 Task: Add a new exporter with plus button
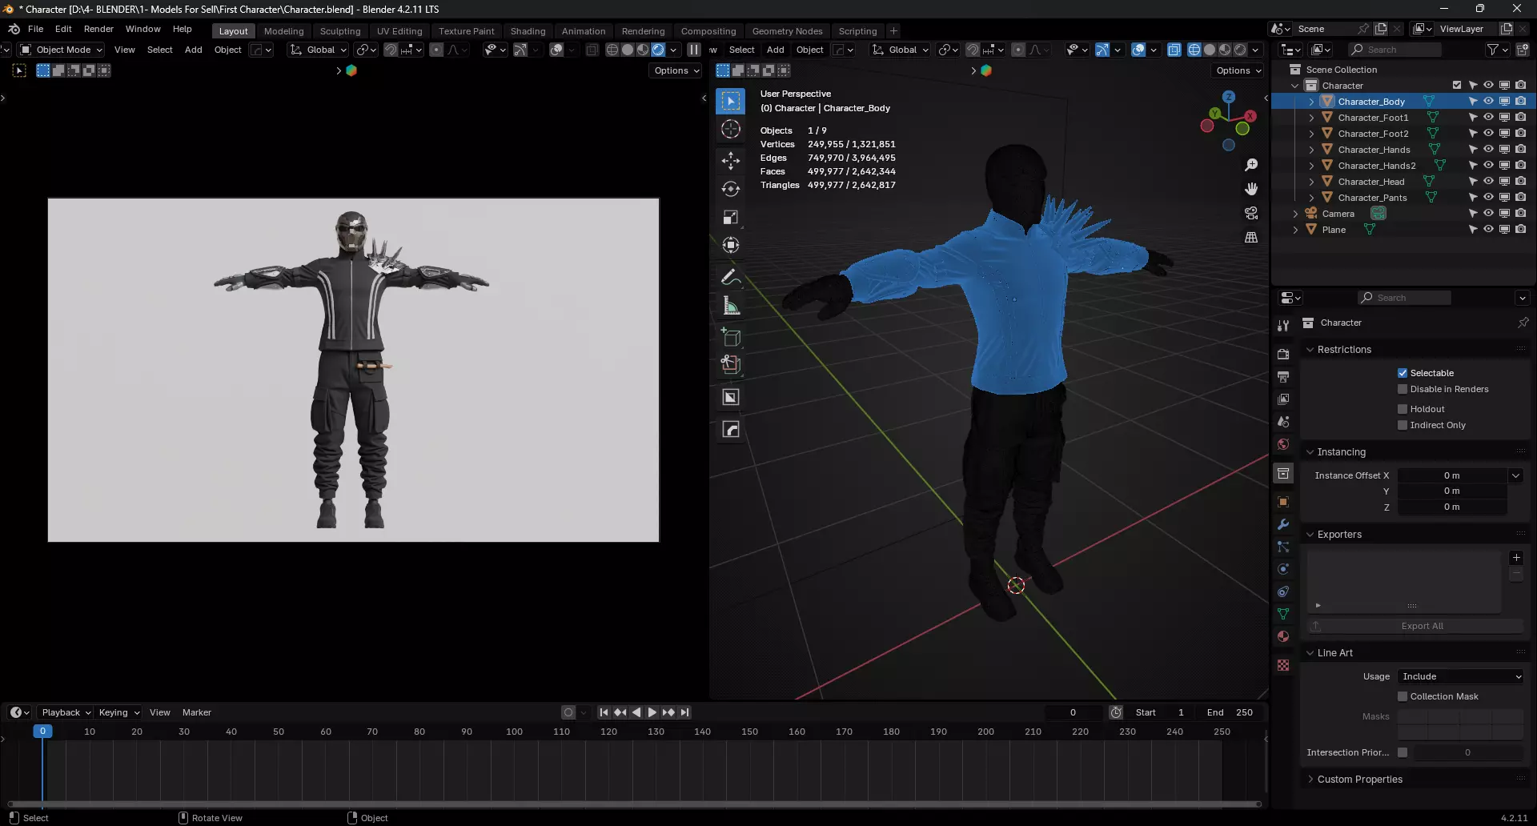[1516, 558]
